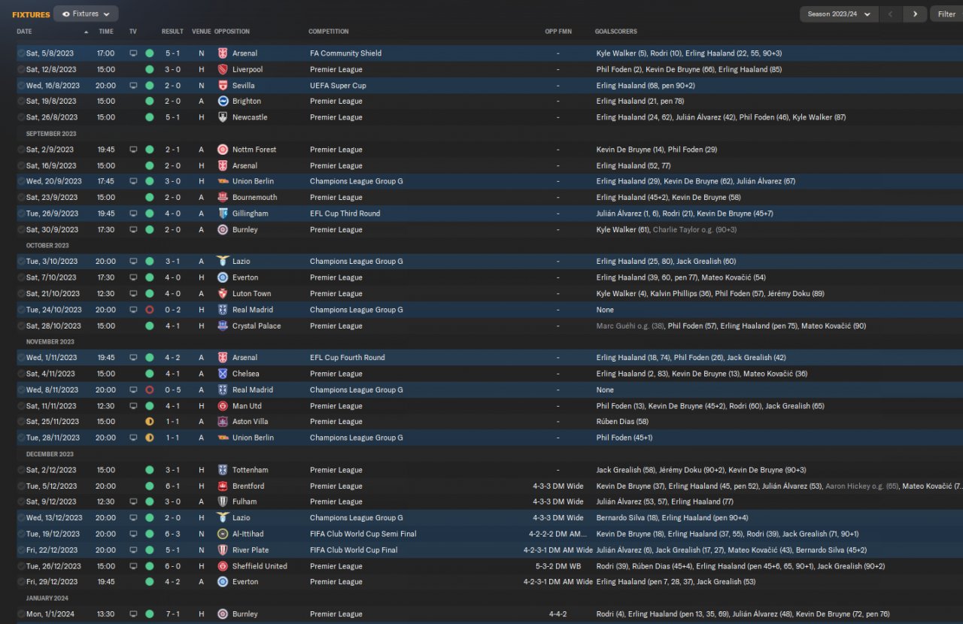Open the Everton link on the 7/10/2023 row
Image resolution: width=963 pixels, height=624 pixels.
(245, 277)
